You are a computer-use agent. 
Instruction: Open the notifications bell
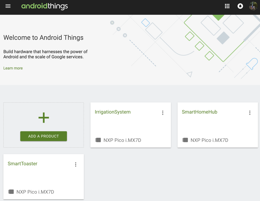pos(240,6)
